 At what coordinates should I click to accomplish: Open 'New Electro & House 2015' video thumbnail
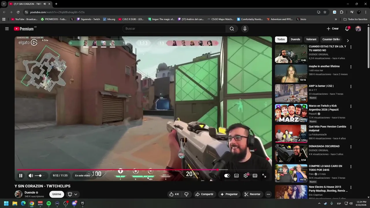click(291, 192)
